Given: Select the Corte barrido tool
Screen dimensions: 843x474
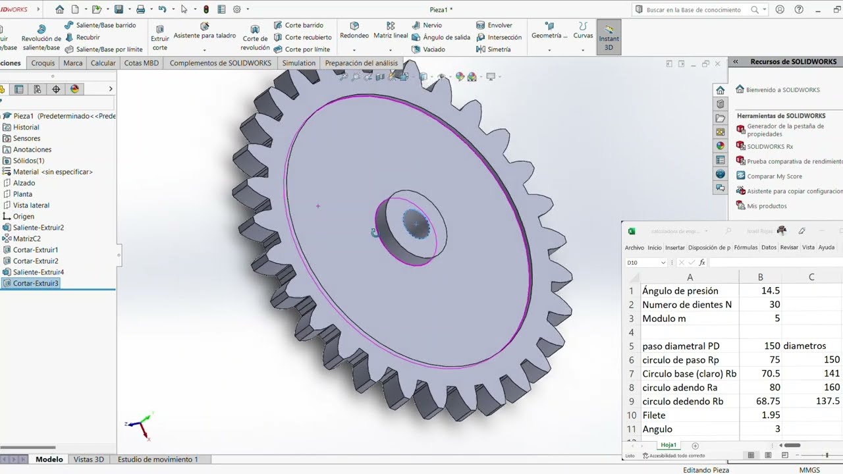Looking at the screenshot, I should click(298, 25).
